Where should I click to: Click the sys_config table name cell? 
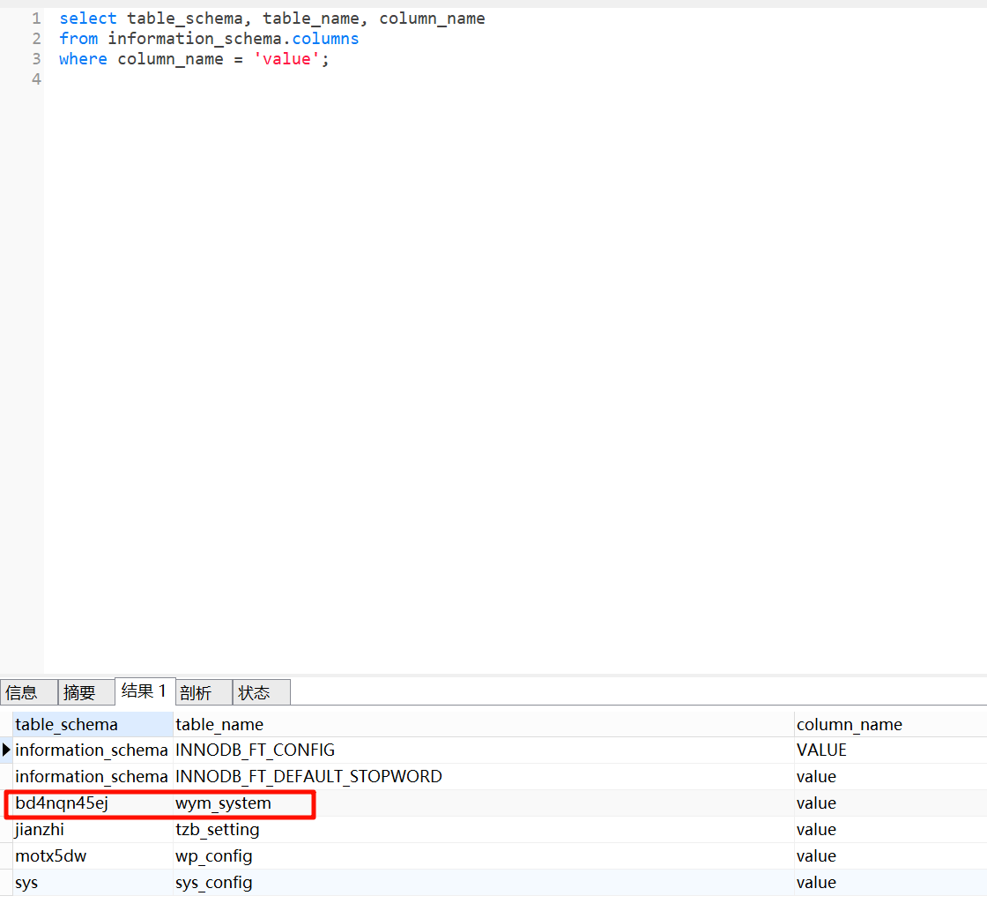[x=213, y=883]
